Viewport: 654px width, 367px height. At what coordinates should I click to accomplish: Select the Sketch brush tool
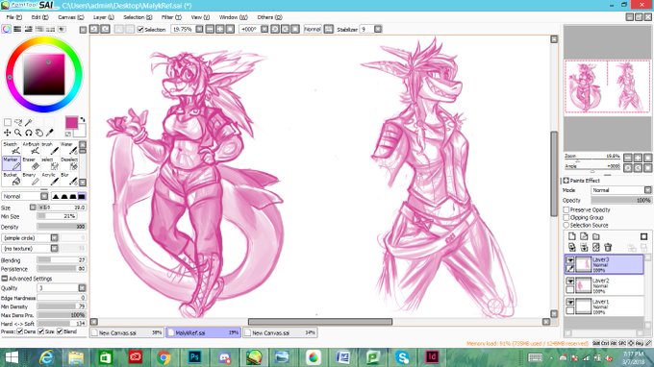coord(12,148)
